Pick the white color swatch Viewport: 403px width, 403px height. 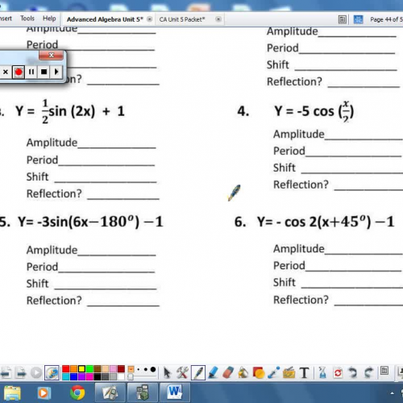[x=121, y=376]
